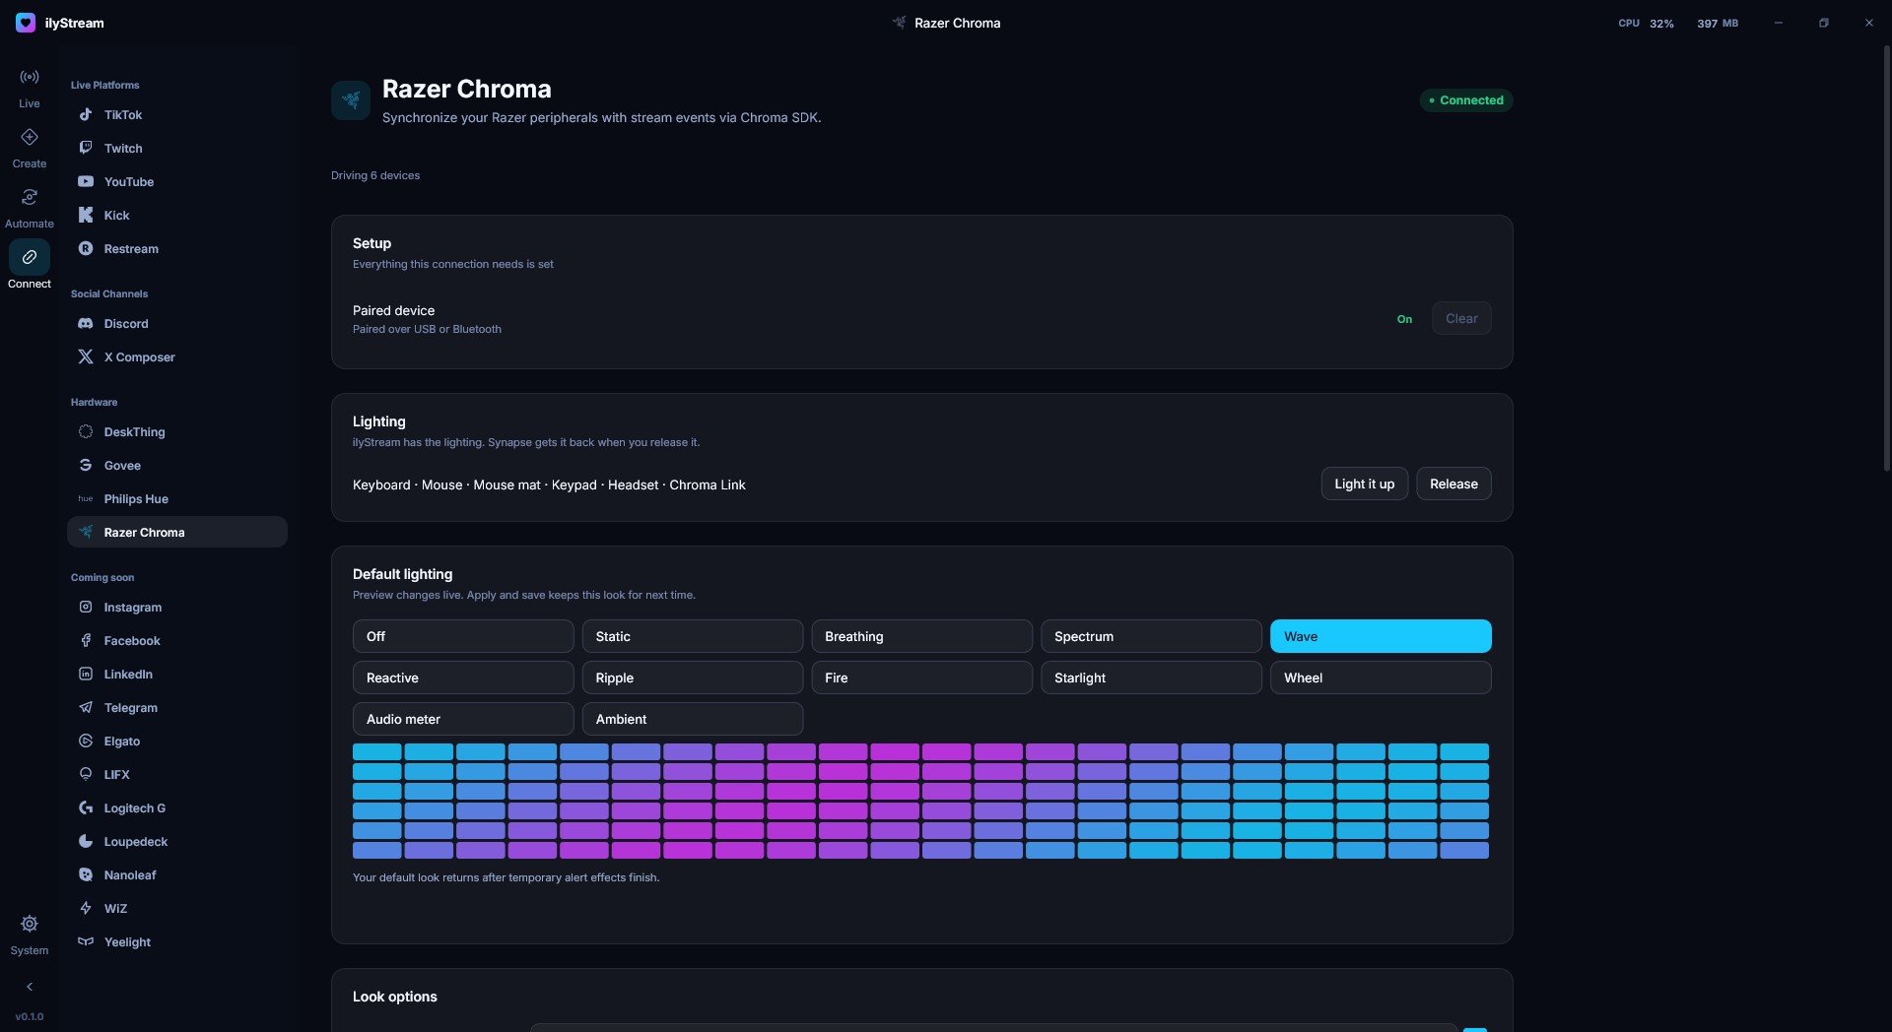This screenshot has height=1032, width=1892.
Task: Click the Facebook icon
Action: point(86,640)
